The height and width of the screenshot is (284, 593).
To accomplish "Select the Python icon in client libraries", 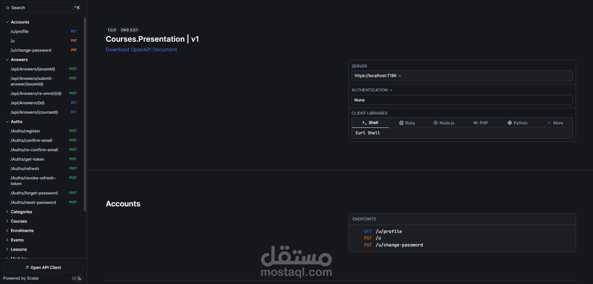I will click(509, 123).
